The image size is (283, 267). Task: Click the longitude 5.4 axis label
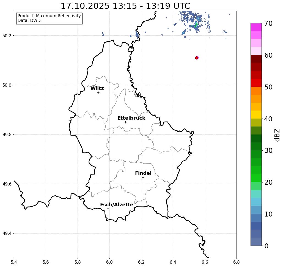(14, 262)
